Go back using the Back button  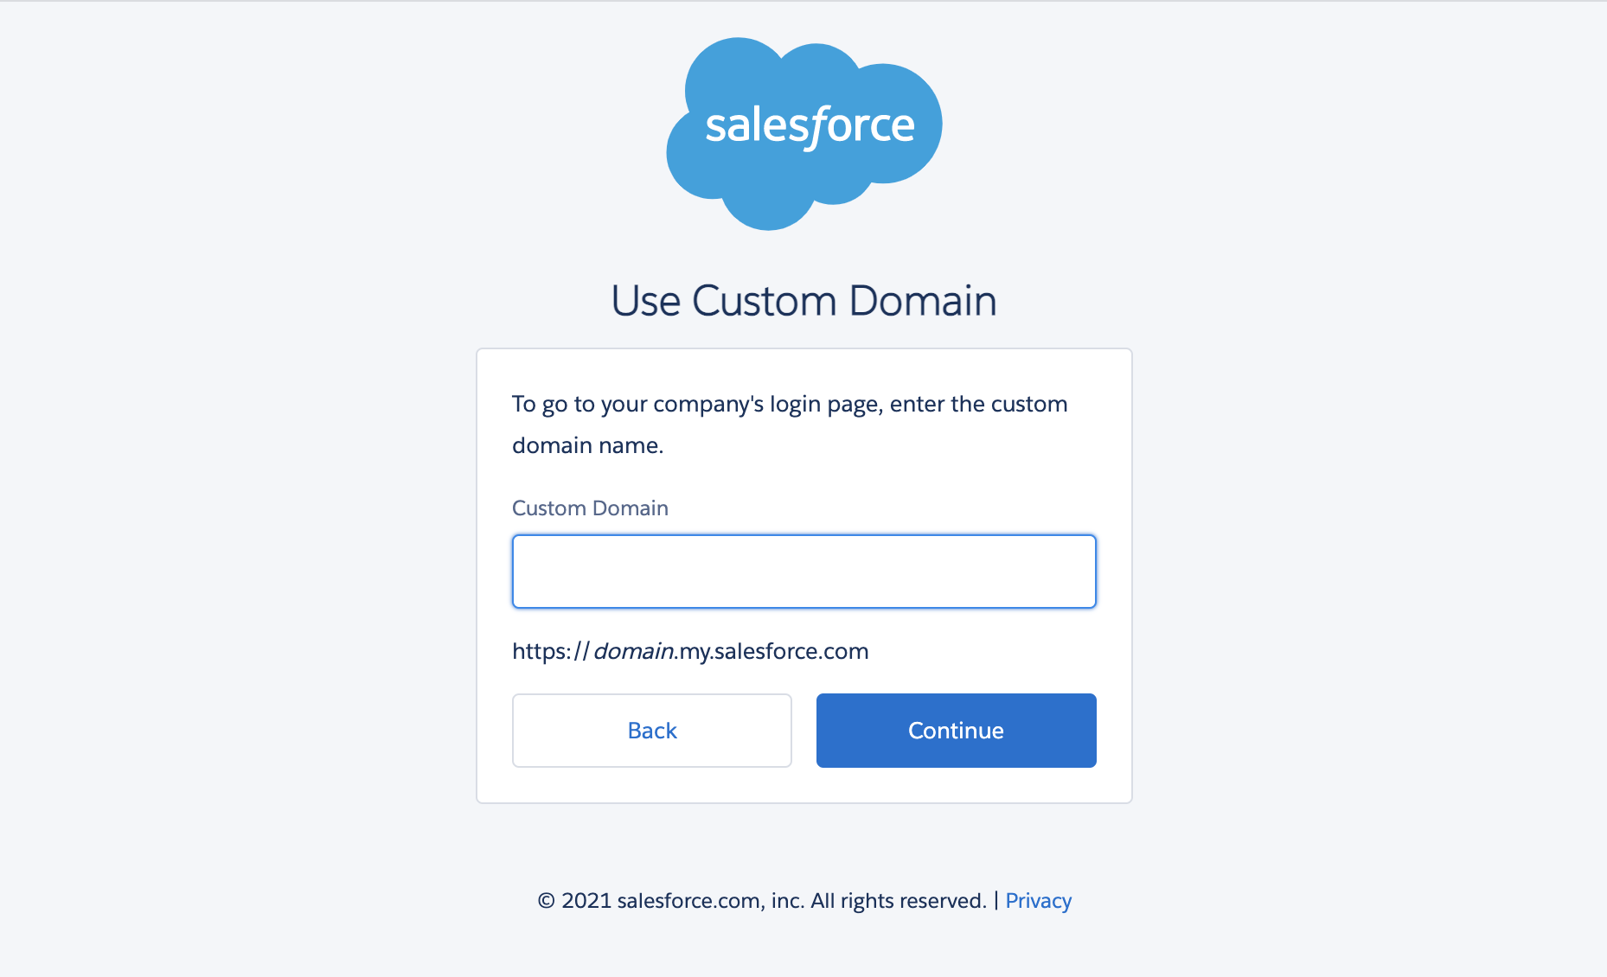pyautogui.click(x=651, y=730)
